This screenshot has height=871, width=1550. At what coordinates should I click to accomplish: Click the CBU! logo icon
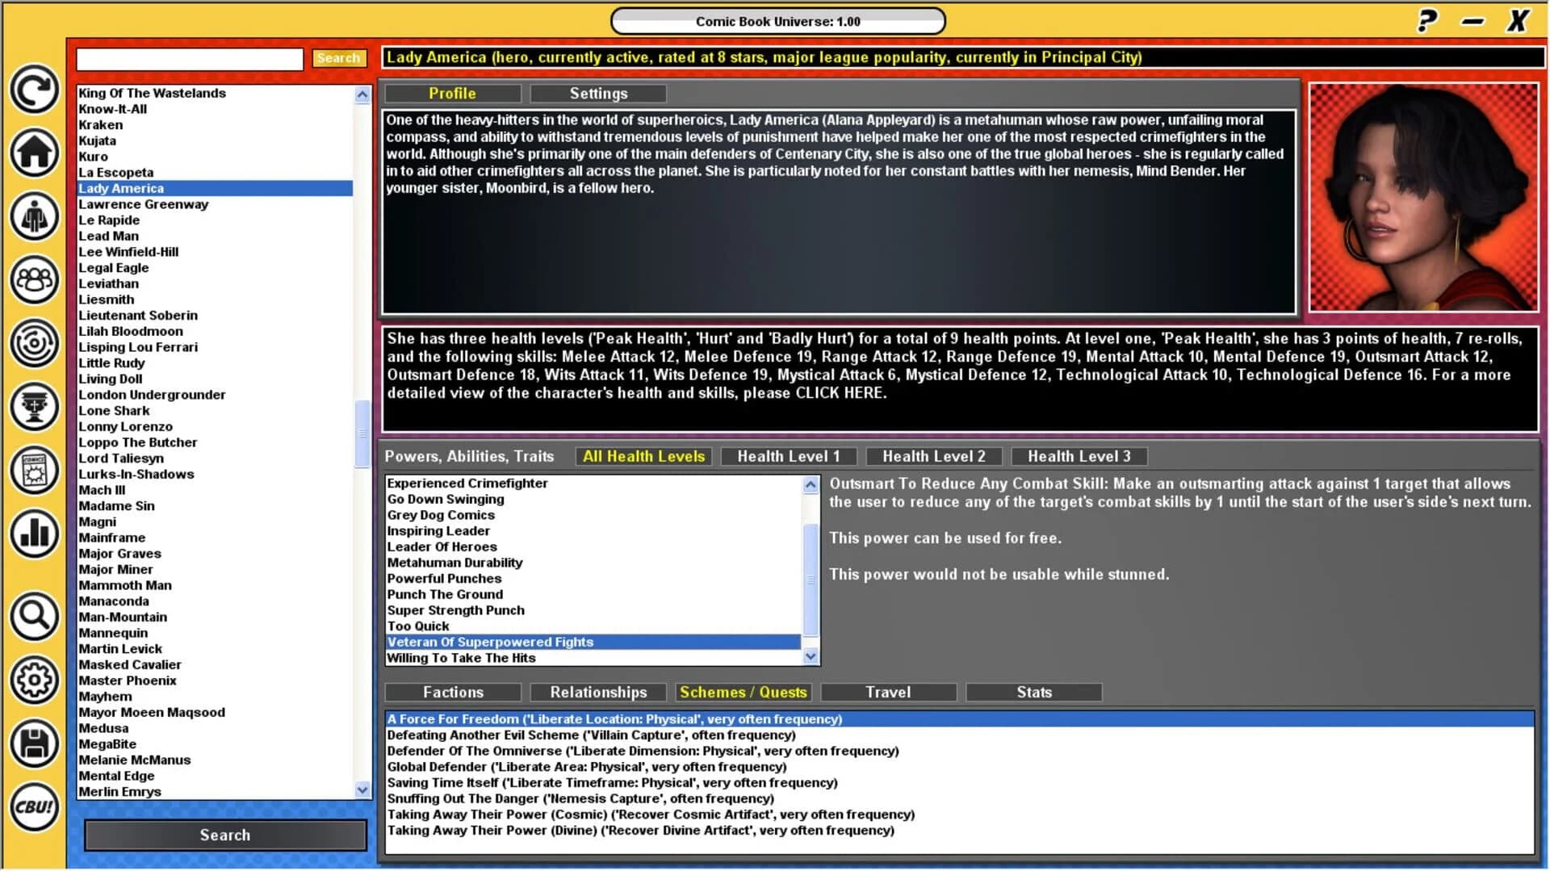(x=34, y=807)
